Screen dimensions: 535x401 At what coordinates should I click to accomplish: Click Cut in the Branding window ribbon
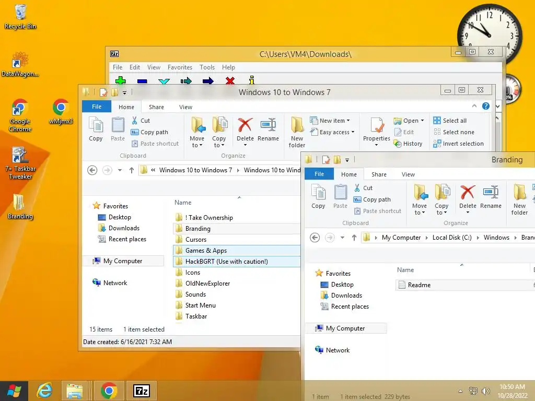(364, 188)
